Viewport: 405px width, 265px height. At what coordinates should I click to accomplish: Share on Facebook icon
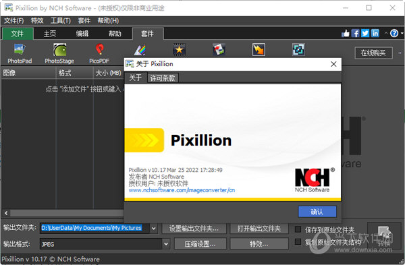coord(356,33)
